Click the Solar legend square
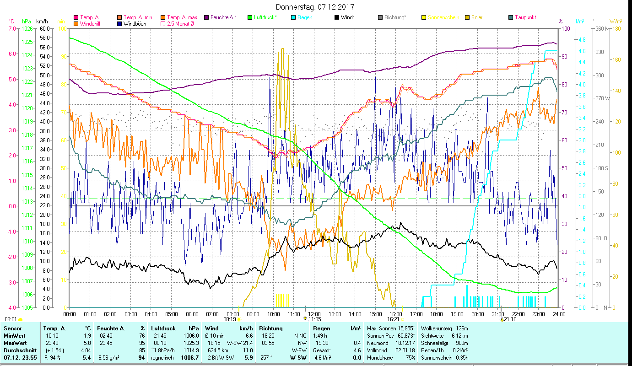The height and width of the screenshot is (366, 632). coord(466,17)
